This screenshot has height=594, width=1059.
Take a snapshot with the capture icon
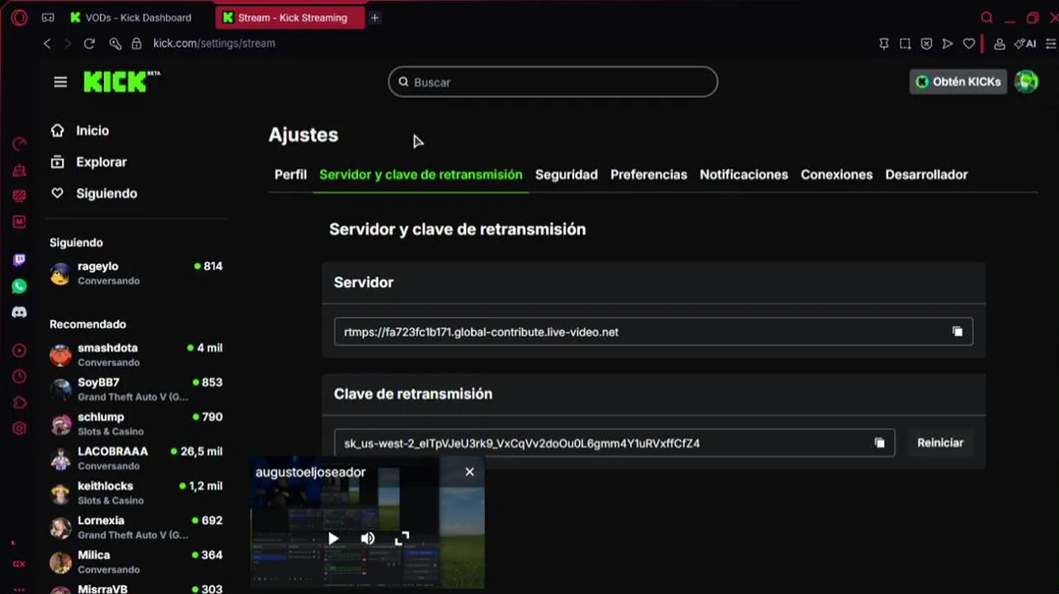click(905, 44)
